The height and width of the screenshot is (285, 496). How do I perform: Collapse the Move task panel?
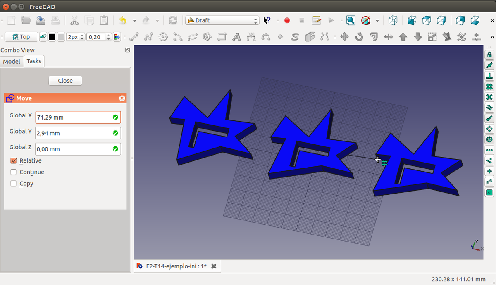(122, 98)
